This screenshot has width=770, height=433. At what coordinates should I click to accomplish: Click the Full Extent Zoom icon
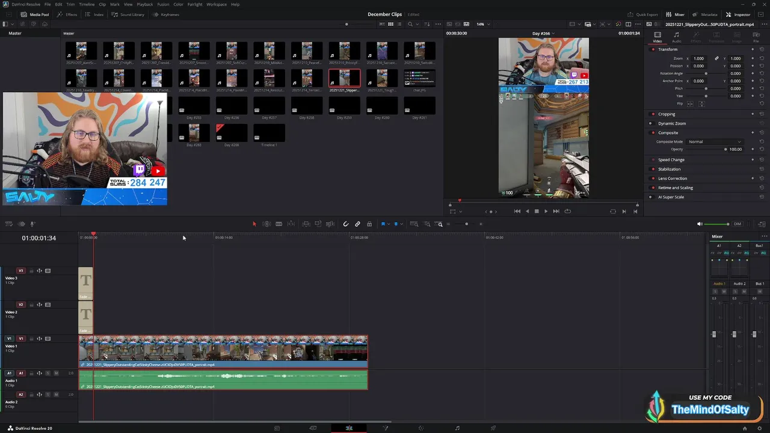pos(414,224)
